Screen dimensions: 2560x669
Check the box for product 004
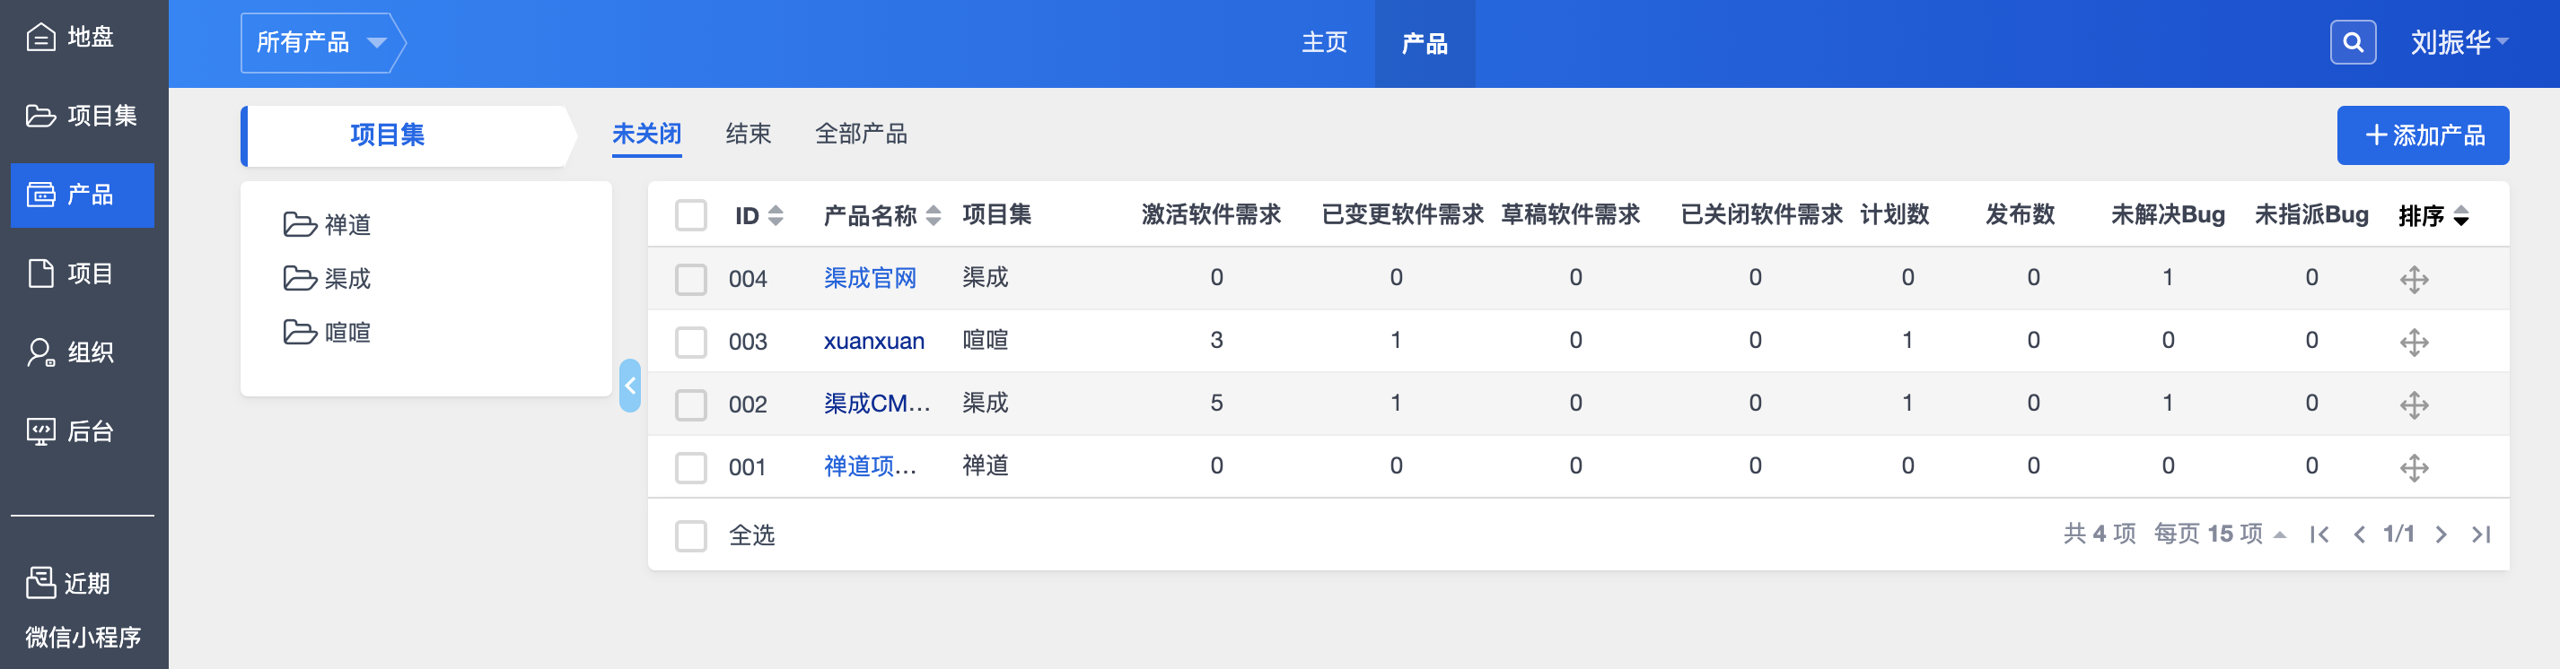[690, 279]
